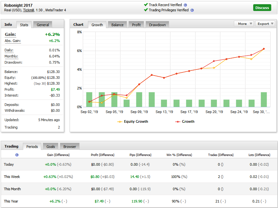
Task: Click Gain (Difference) column header
Action: pyautogui.click(x=58, y=155)
